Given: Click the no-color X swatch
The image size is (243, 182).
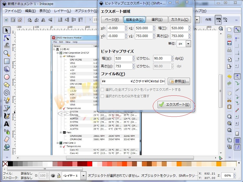Looking at the screenshot, I should [5, 164].
